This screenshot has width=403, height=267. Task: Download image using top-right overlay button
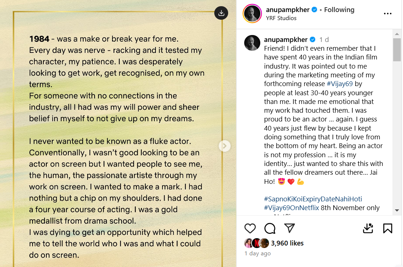[221, 13]
